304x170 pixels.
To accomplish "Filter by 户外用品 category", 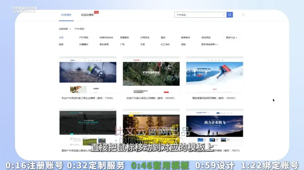I will pos(84,38).
